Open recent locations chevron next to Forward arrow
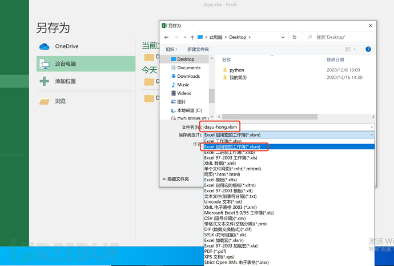Viewport: 394px width, 266px height. (185, 37)
